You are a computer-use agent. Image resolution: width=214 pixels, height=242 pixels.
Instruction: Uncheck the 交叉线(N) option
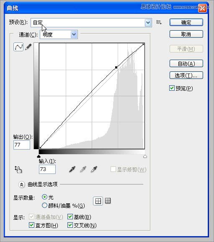point(70,225)
